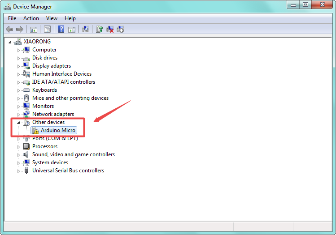
Task: Expand the Network adapters node arrow
Action: click(18, 115)
